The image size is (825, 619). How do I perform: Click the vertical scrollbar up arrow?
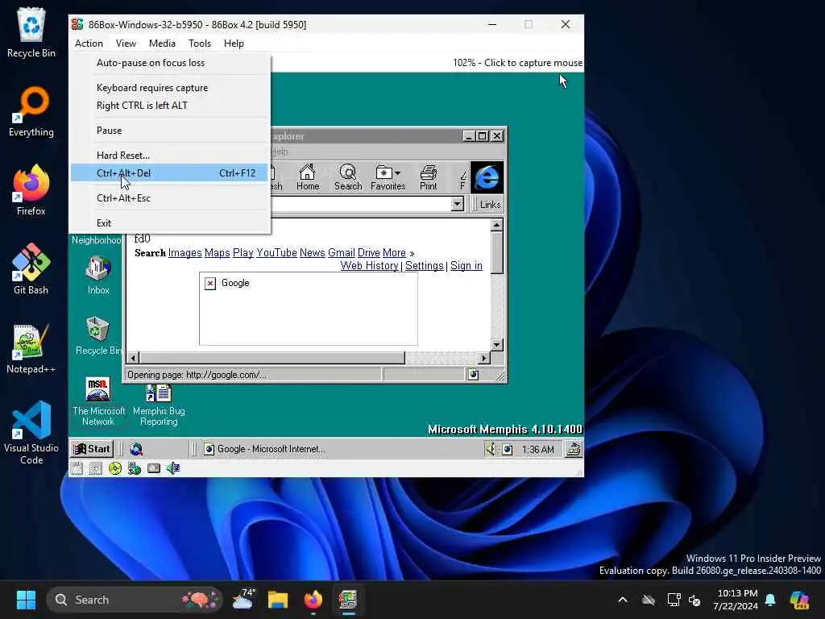coord(496,226)
